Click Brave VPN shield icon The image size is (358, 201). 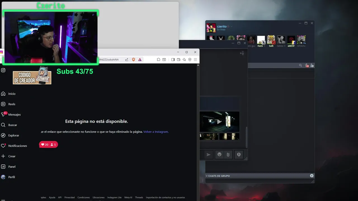(190, 59)
